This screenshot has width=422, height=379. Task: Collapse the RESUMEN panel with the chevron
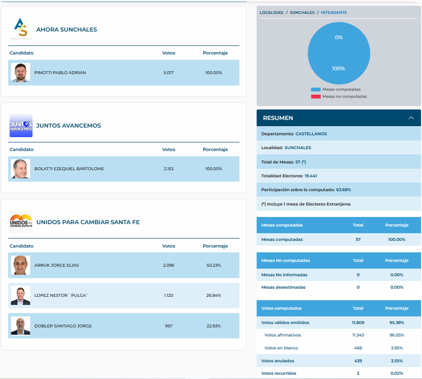point(411,118)
